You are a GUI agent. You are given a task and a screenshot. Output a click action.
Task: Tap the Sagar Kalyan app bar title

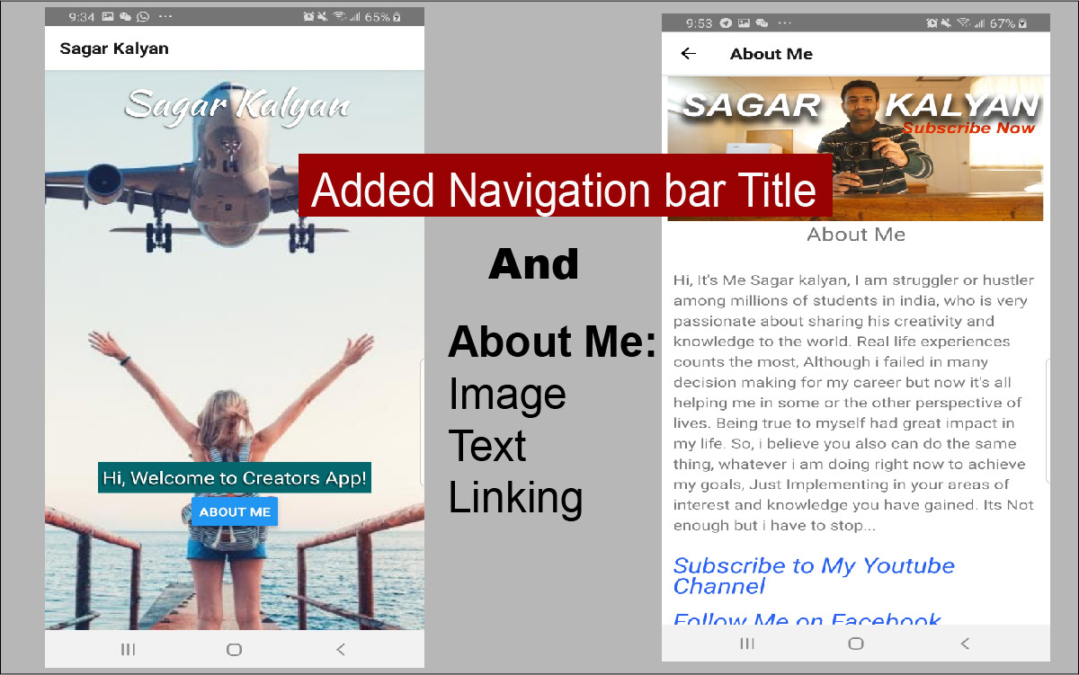tap(114, 49)
